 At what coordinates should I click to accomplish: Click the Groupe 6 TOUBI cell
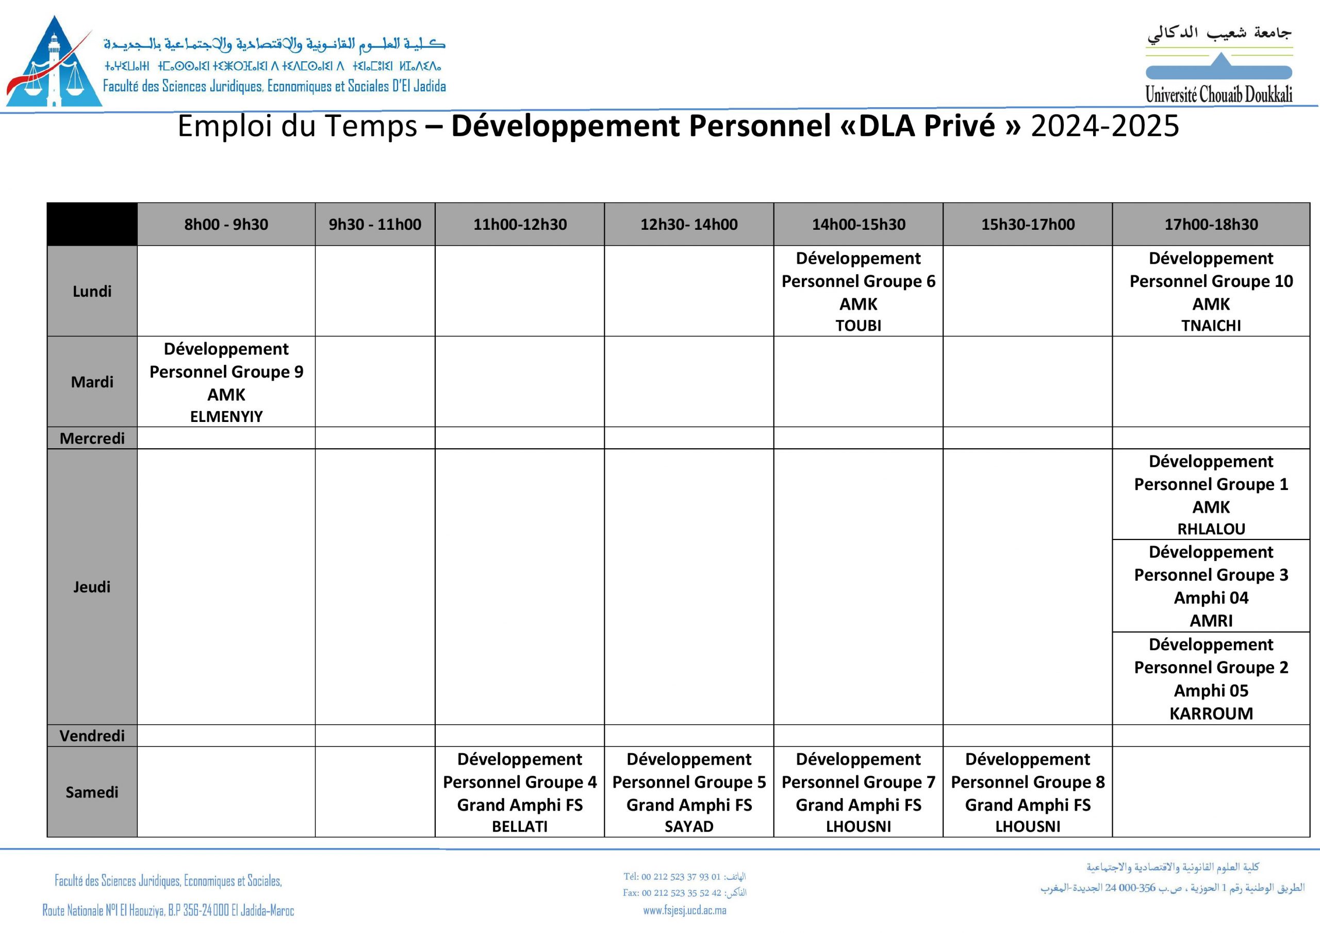[x=859, y=291]
